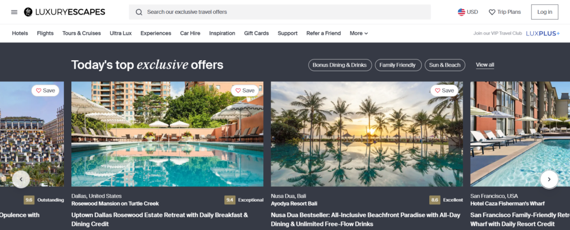Click the Log in button
Viewport: 570px width, 230px height.
(x=544, y=12)
